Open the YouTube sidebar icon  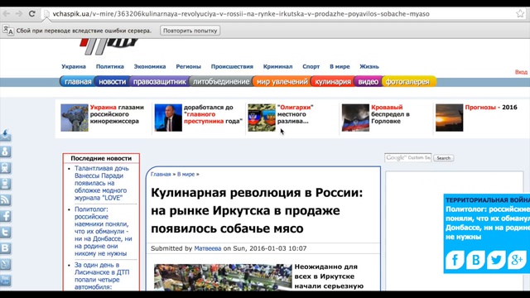[x=6, y=280]
